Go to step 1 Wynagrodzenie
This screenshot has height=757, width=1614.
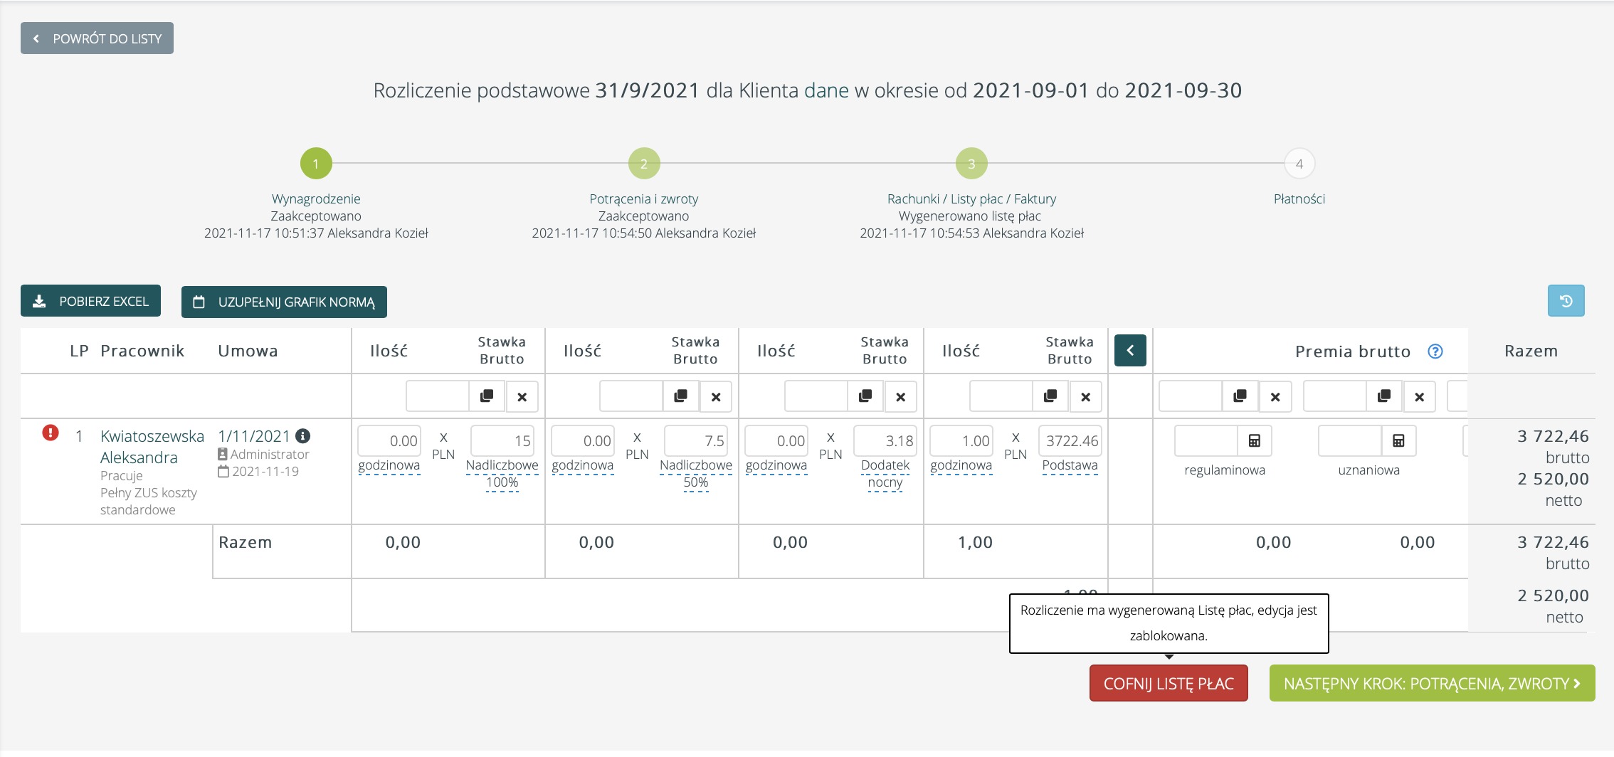[x=316, y=164]
